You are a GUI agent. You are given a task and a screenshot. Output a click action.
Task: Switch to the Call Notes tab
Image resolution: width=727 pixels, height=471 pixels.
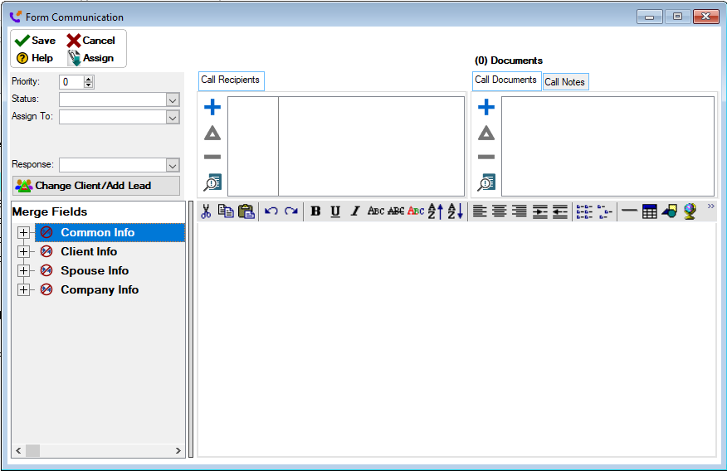(564, 82)
